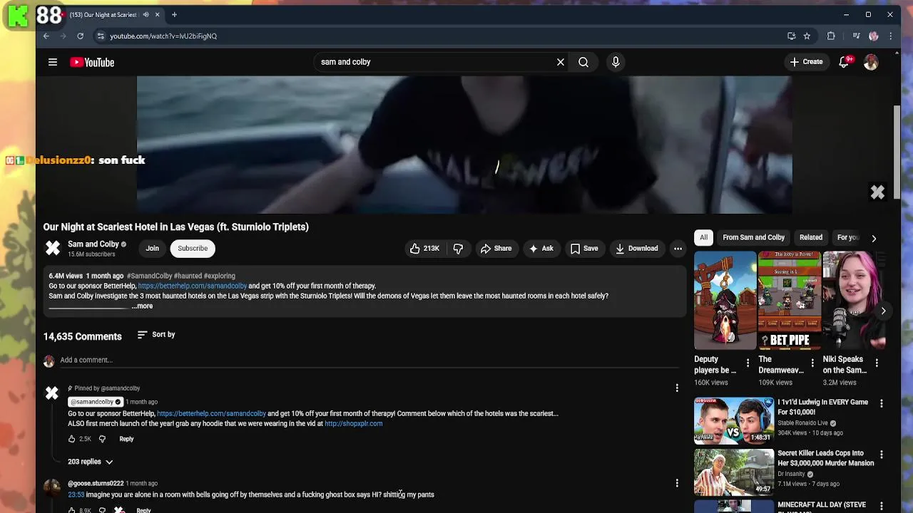Viewport: 913px width, 513px height.
Task: Open the YouTube notifications bell
Action: tap(844, 62)
